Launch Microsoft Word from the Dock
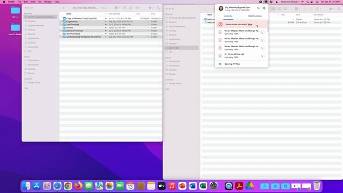The width and height of the screenshot is (343, 193). tap(192, 186)
